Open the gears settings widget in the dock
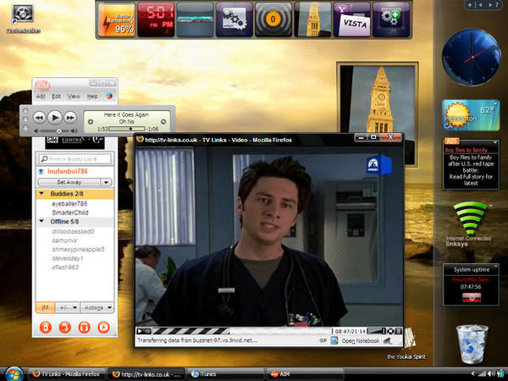Image resolution: width=508 pixels, height=381 pixels. pyautogui.click(x=235, y=19)
